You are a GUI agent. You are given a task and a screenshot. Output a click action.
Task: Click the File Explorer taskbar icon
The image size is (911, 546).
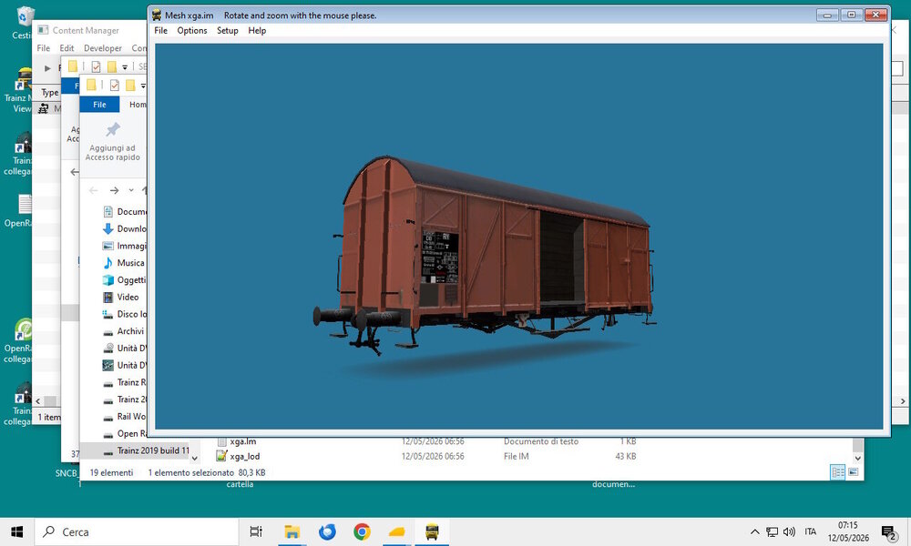click(292, 531)
